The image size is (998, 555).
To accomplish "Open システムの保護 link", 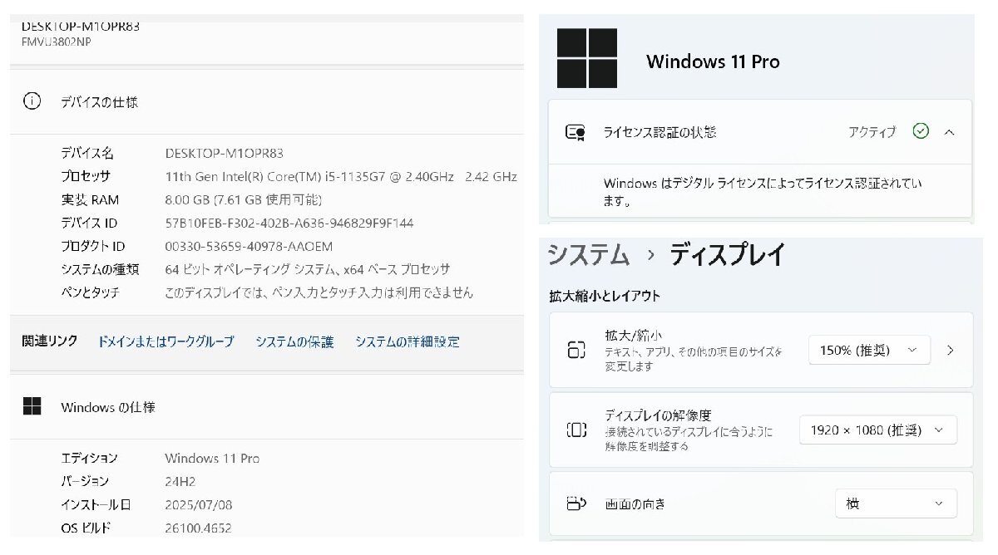I will coord(294,341).
